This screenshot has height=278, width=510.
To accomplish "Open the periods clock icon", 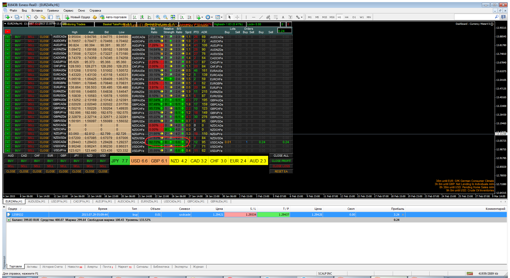I will point(208,17).
